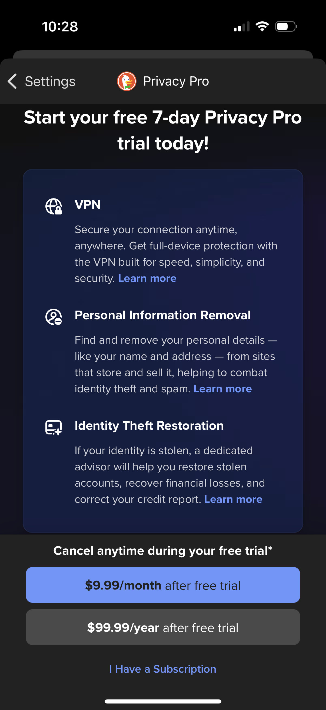
Task: Tap I Have a Subscription
Action: click(163, 669)
